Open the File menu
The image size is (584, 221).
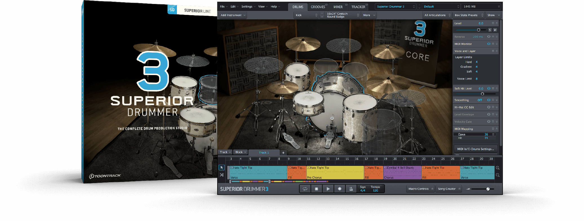click(x=224, y=6)
